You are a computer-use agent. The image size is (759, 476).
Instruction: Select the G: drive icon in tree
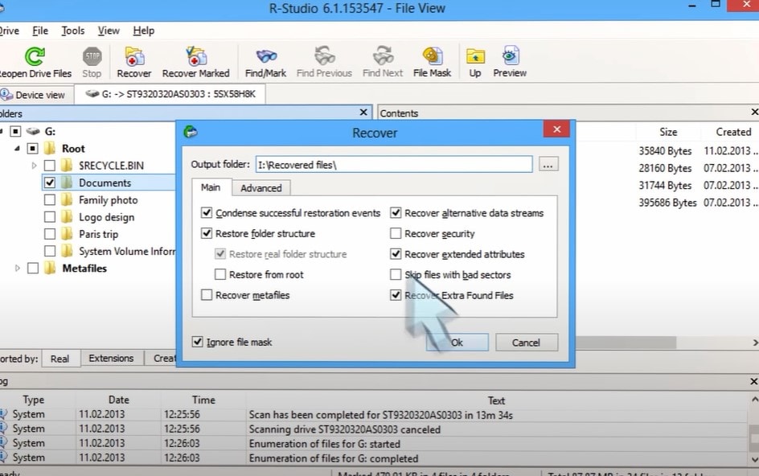pos(33,131)
